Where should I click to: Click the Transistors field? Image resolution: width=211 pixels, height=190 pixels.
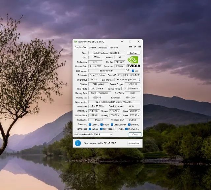click(x=120, y=66)
